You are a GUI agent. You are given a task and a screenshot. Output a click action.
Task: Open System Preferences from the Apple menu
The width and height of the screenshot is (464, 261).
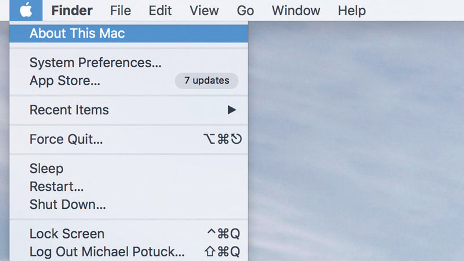(95, 63)
